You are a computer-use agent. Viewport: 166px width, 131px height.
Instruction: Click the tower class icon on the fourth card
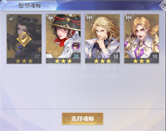pyautogui.click(x=129, y=18)
